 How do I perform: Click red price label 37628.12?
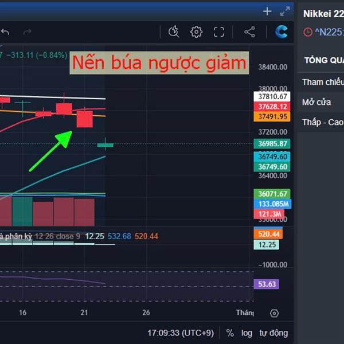point(272,107)
